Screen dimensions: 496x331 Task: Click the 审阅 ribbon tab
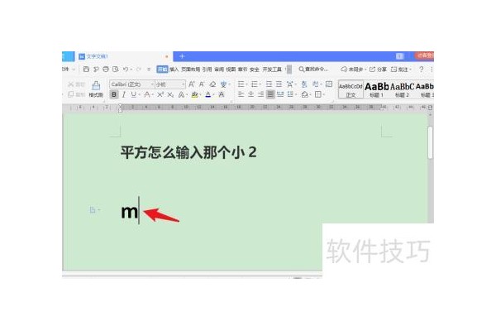pyautogui.click(x=219, y=69)
